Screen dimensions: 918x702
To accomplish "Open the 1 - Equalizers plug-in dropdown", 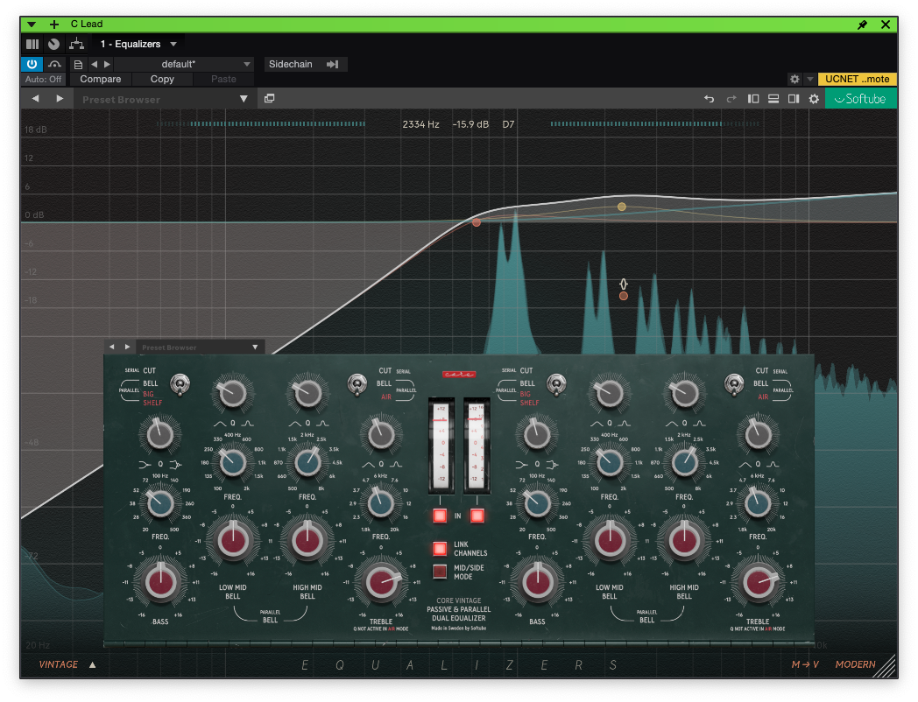I will (x=173, y=44).
